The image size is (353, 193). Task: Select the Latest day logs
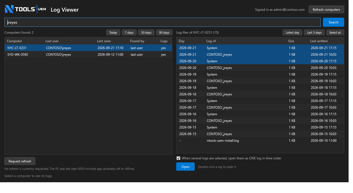tap(292, 33)
